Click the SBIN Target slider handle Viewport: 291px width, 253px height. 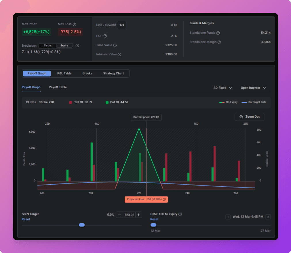pyautogui.click(x=82, y=225)
